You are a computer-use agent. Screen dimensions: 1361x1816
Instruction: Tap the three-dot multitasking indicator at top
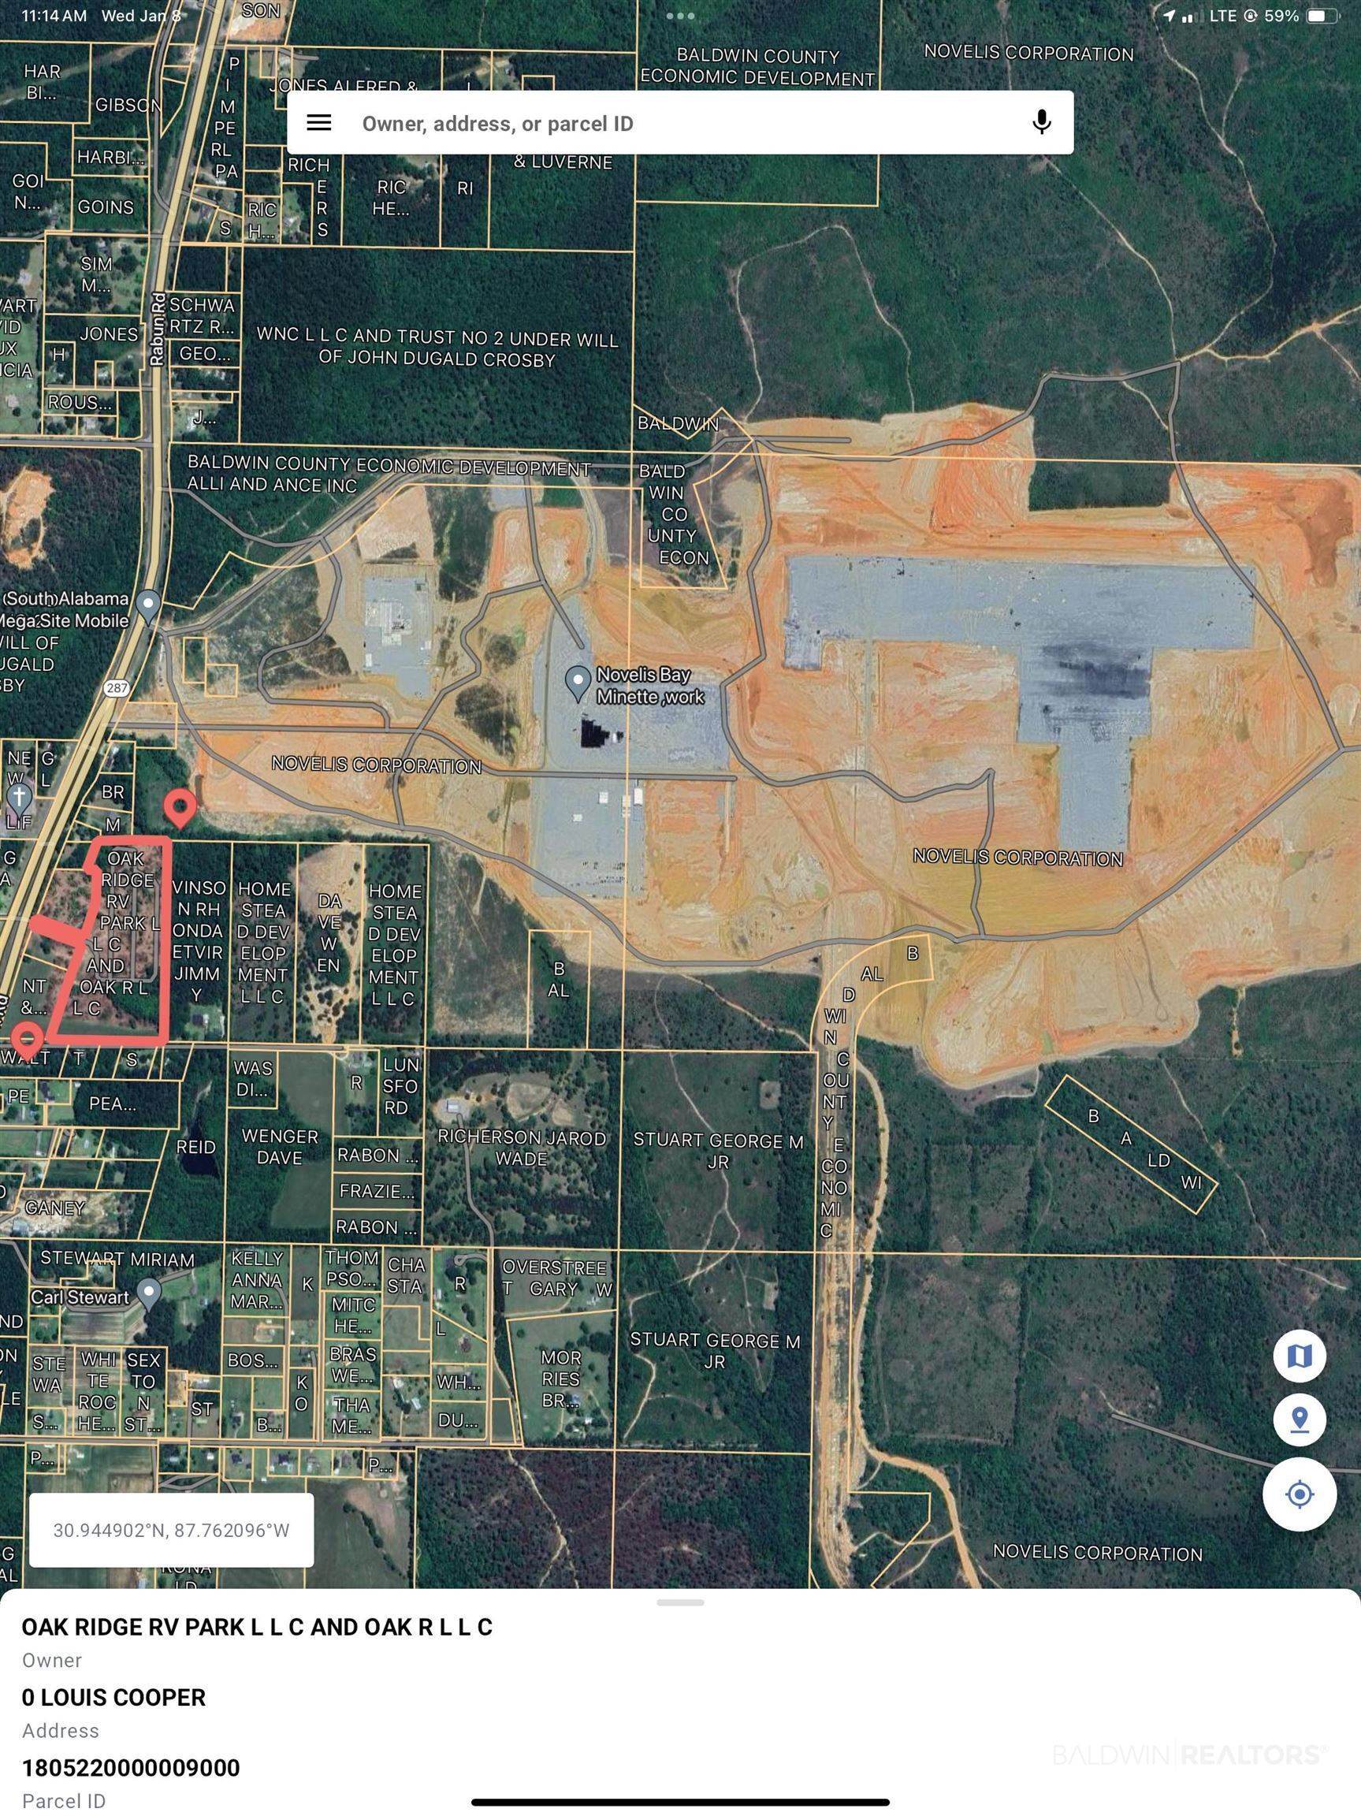(681, 16)
